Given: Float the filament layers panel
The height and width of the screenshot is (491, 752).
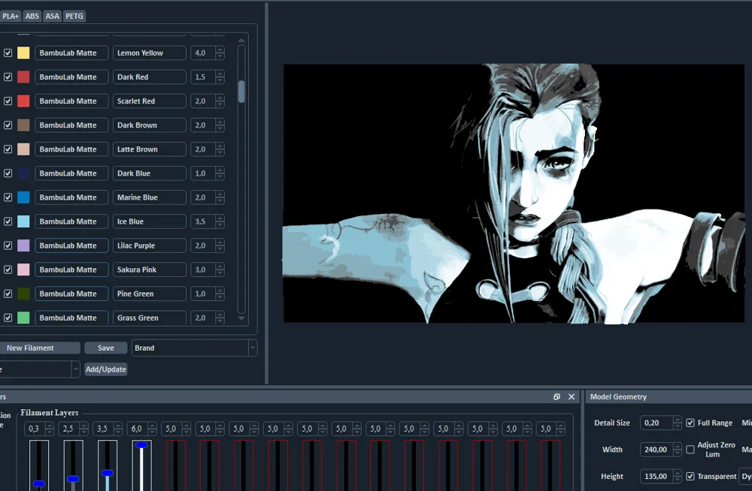Looking at the screenshot, I should point(556,396).
